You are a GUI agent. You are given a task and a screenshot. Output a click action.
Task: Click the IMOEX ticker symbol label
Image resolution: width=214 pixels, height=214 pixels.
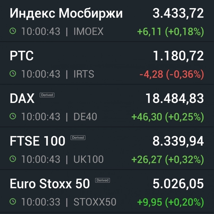coord(88,31)
